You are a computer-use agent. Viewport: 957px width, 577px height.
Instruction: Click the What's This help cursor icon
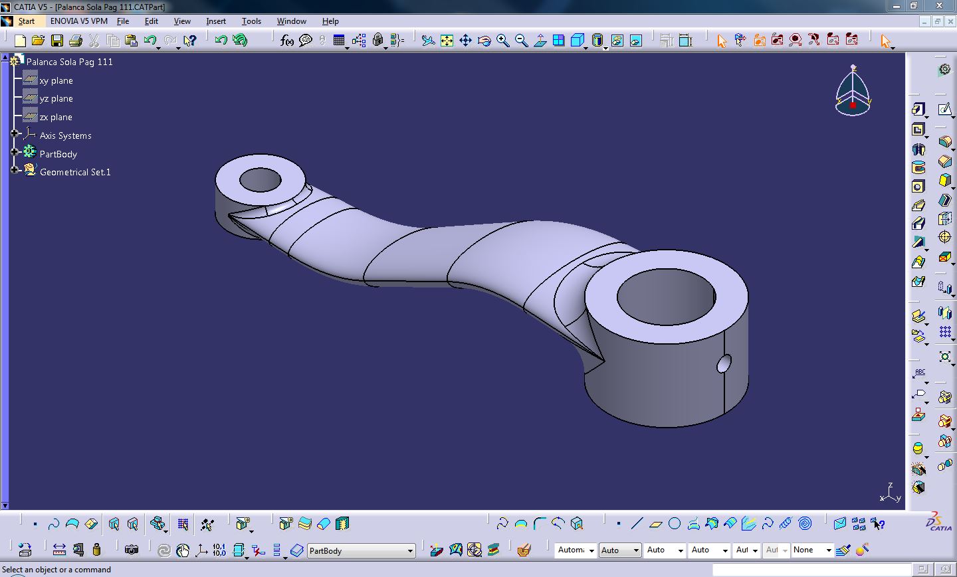(190, 41)
